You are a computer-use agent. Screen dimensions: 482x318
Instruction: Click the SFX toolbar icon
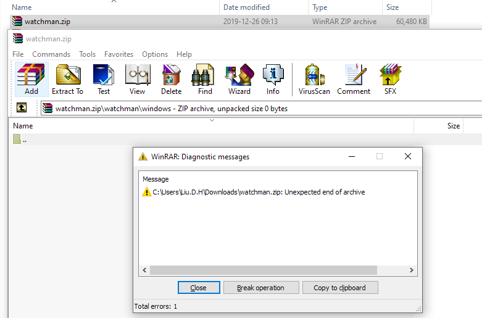[x=391, y=80]
